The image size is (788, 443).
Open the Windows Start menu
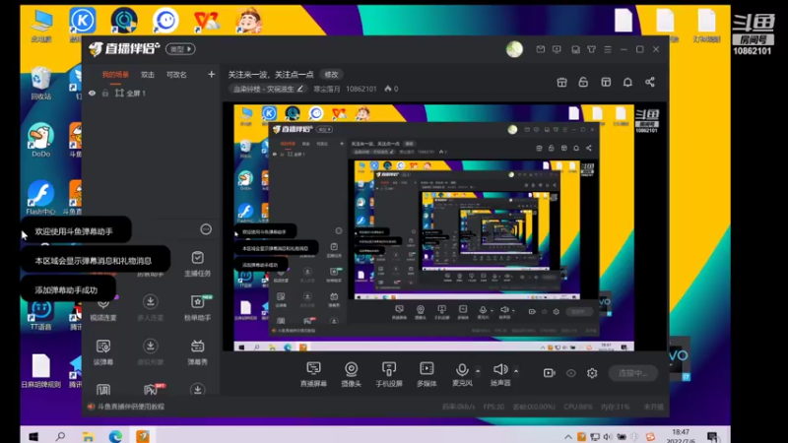coord(33,436)
